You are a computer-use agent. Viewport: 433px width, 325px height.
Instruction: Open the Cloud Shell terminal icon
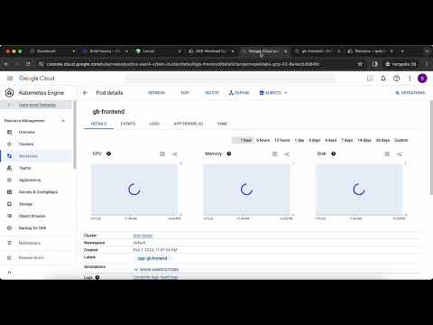[370, 79]
